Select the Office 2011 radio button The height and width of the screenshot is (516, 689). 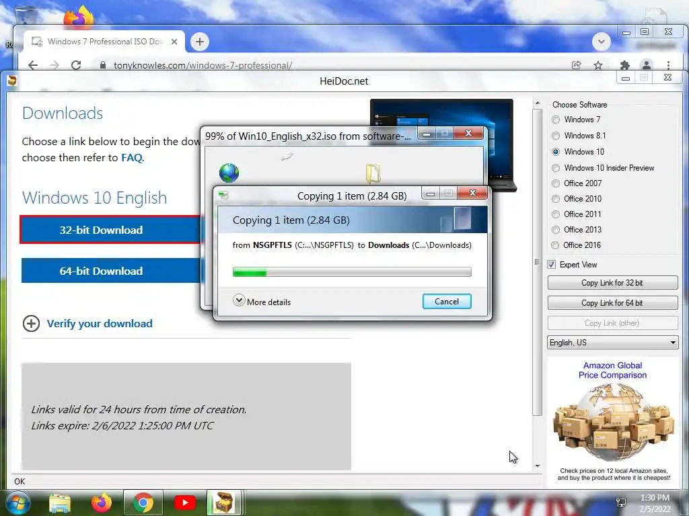coord(556,214)
